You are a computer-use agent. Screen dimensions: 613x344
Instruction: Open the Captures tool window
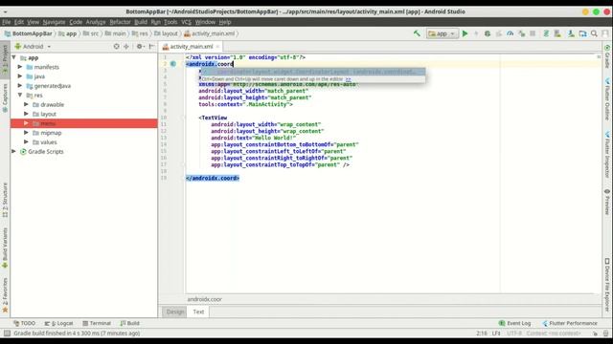pyautogui.click(x=5, y=97)
